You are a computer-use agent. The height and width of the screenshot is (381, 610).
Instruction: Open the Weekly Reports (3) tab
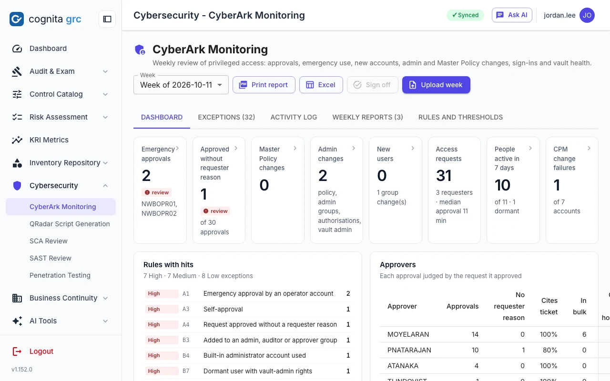click(x=367, y=117)
